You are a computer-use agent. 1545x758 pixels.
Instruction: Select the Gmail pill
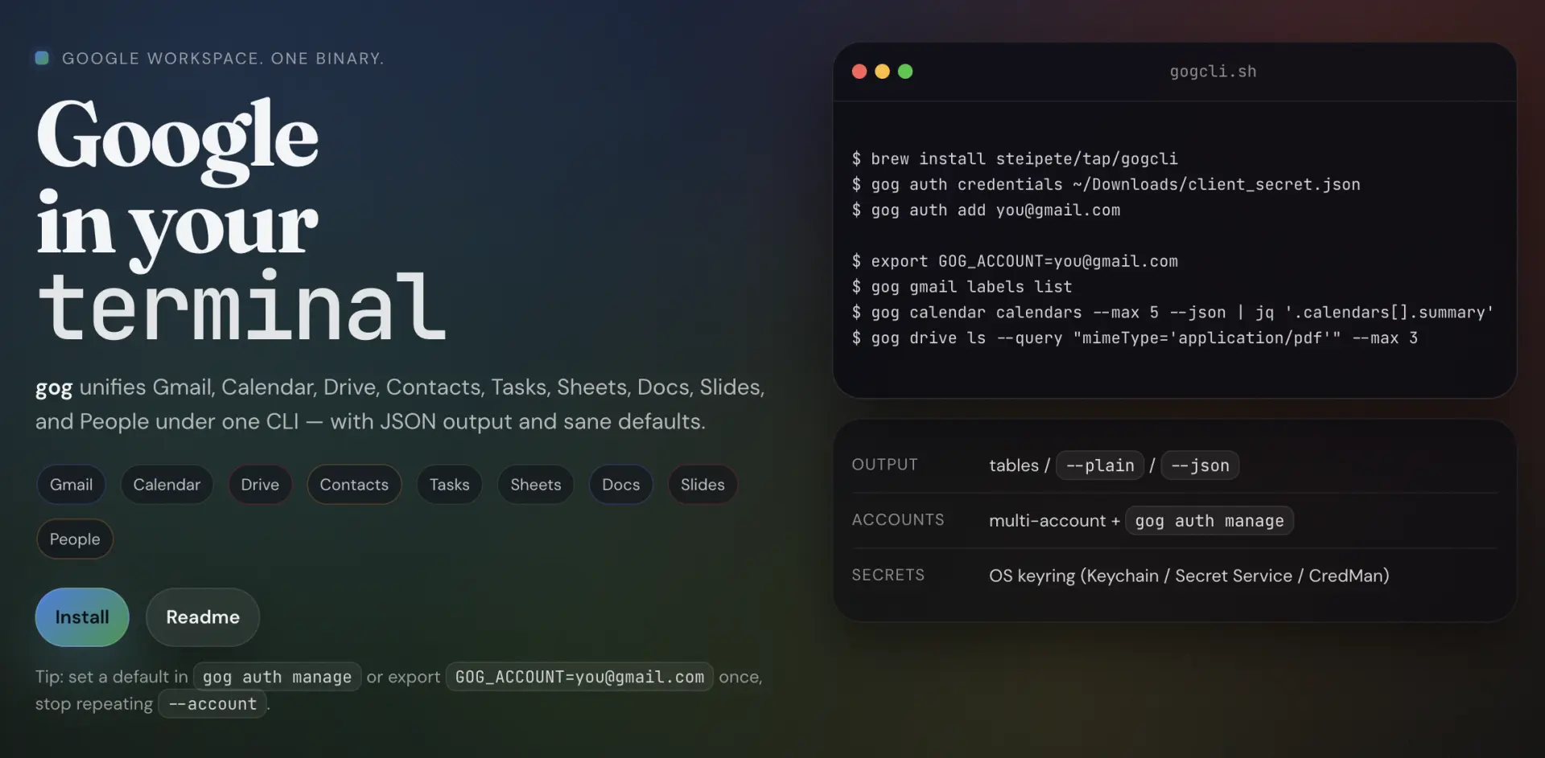(x=71, y=485)
